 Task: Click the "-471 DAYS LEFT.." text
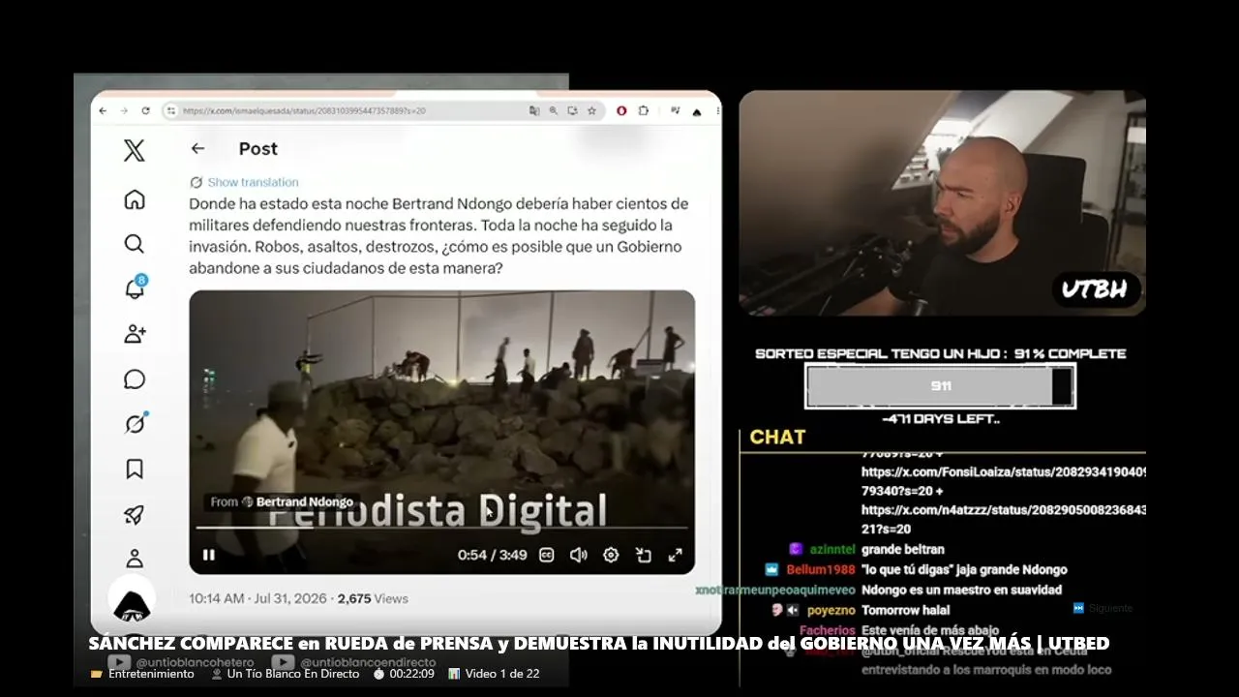[x=941, y=419]
